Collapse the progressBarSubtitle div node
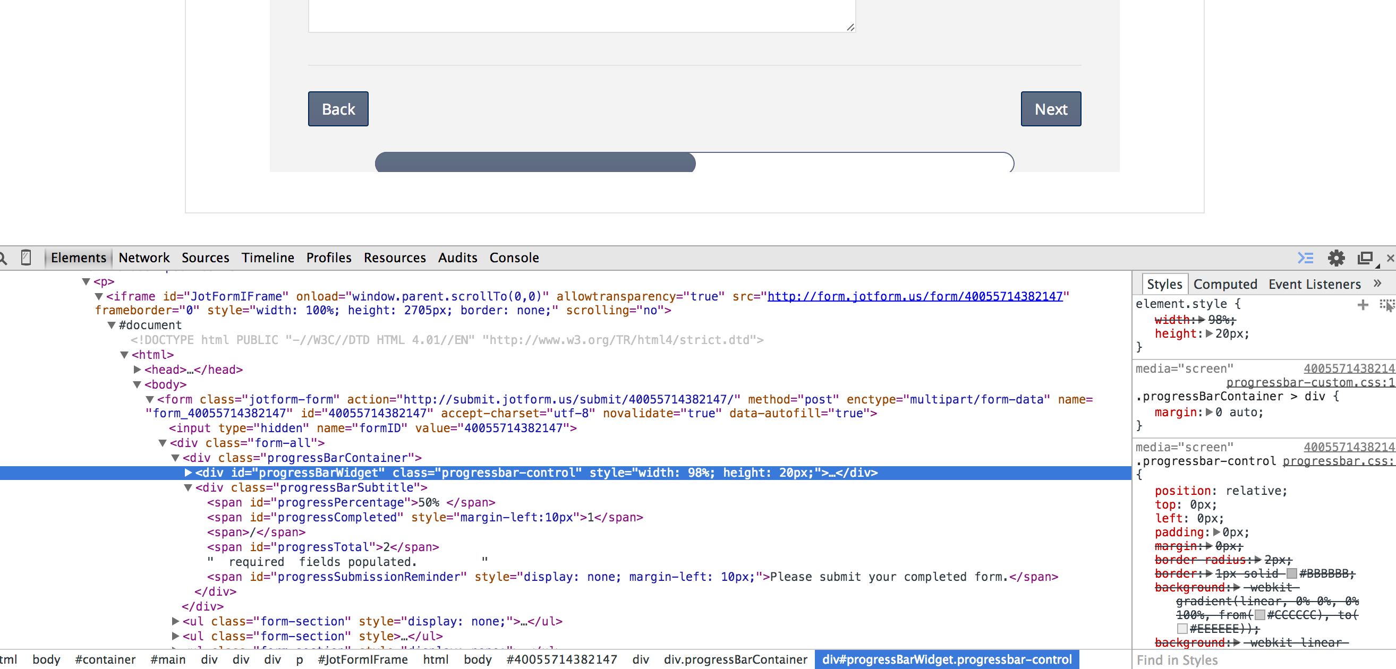The image size is (1396, 669). pyautogui.click(x=188, y=487)
